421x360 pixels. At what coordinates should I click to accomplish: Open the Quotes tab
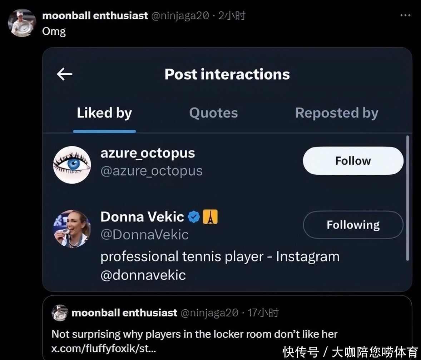point(213,113)
